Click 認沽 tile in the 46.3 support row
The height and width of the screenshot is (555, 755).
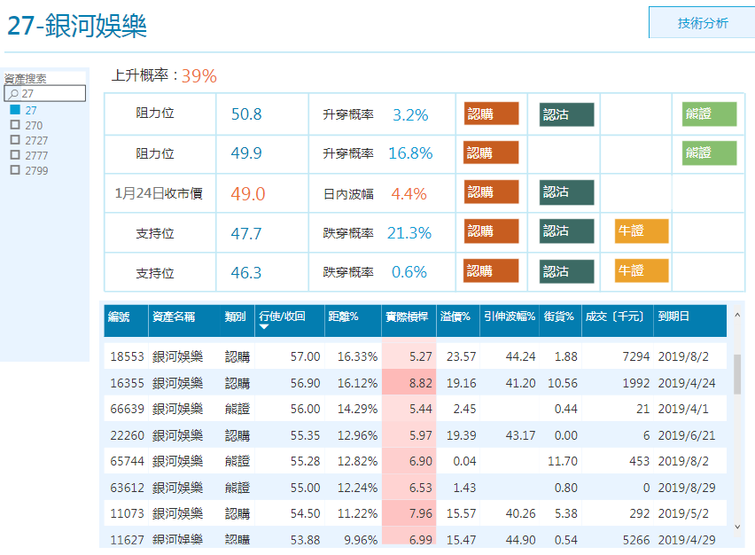[x=566, y=271]
